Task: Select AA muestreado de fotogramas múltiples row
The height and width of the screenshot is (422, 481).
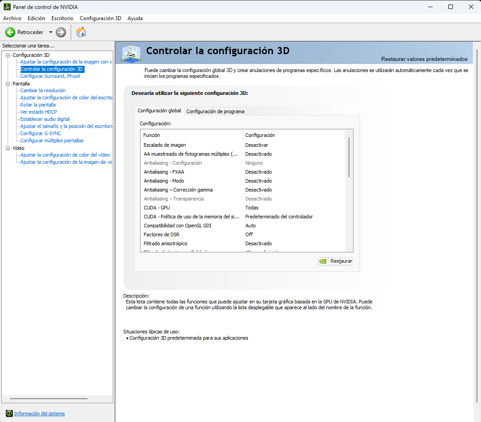Action: (x=243, y=154)
